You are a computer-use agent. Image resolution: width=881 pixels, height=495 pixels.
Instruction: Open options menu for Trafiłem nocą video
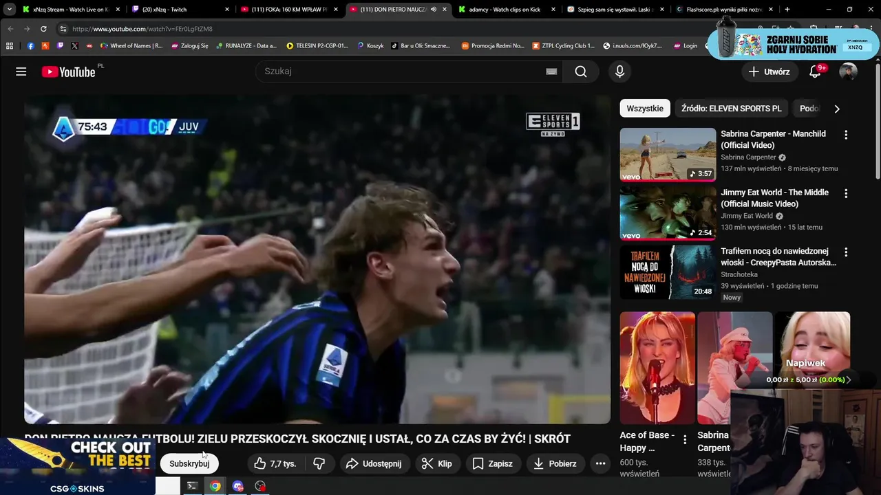846,252
